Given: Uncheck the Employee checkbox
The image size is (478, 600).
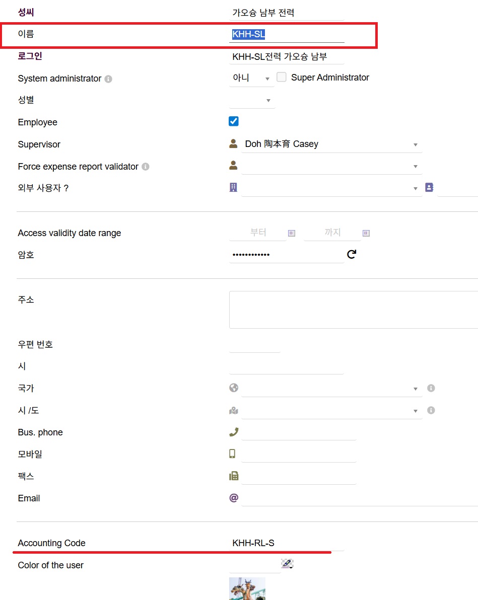Looking at the screenshot, I should [234, 121].
